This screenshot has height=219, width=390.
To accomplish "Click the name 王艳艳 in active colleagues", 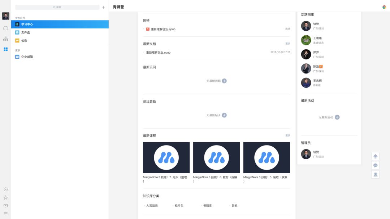I will point(317,38).
